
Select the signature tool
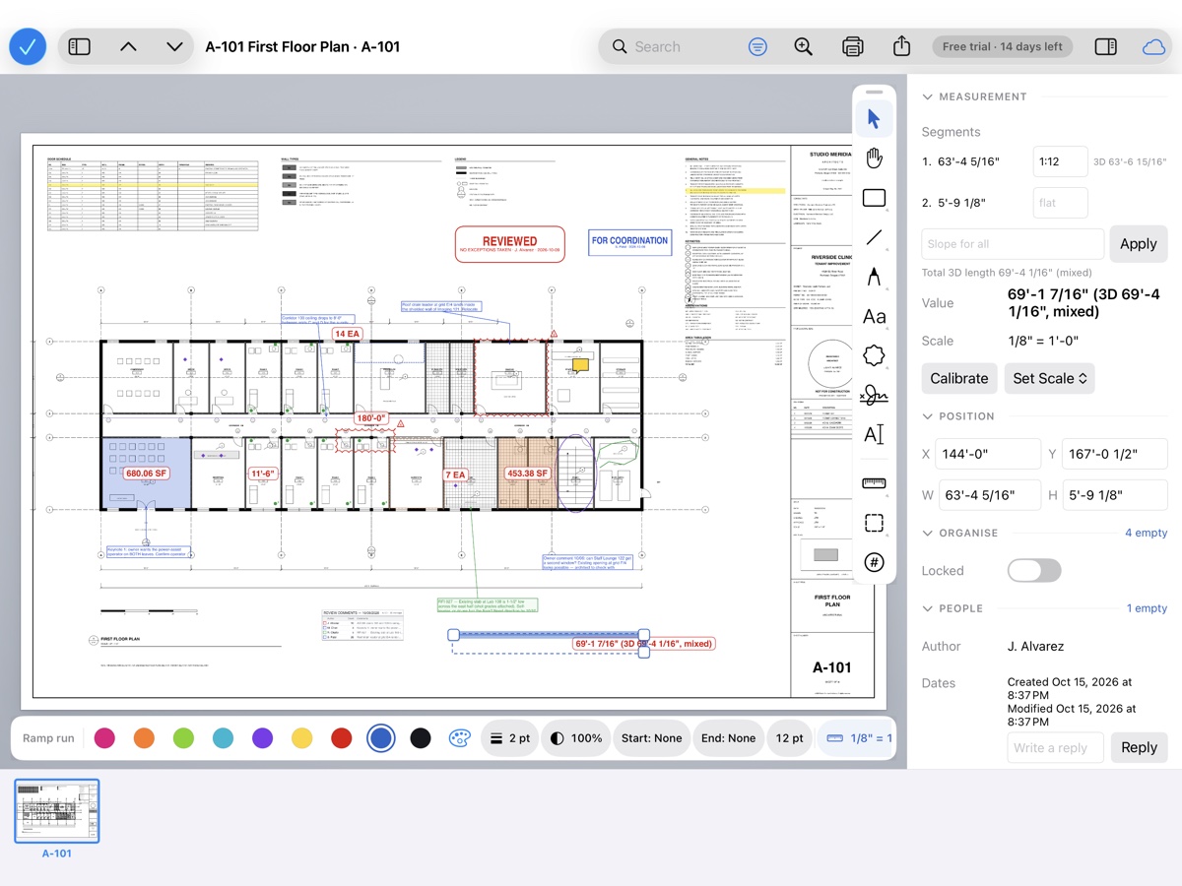click(x=874, y=395)
